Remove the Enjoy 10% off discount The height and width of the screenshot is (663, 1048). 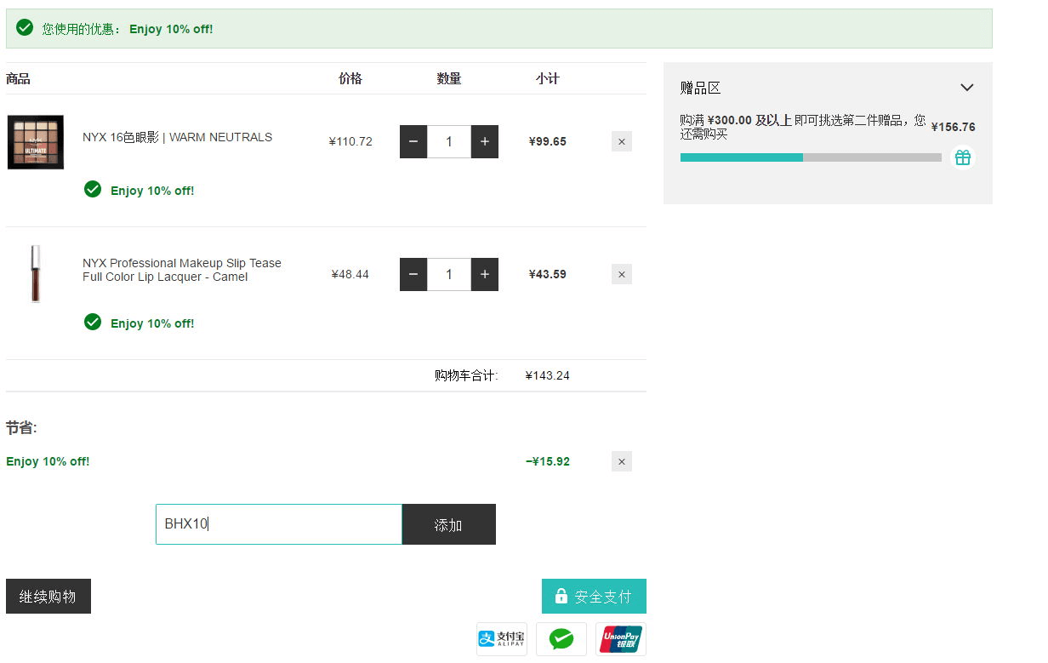point(621,461)
